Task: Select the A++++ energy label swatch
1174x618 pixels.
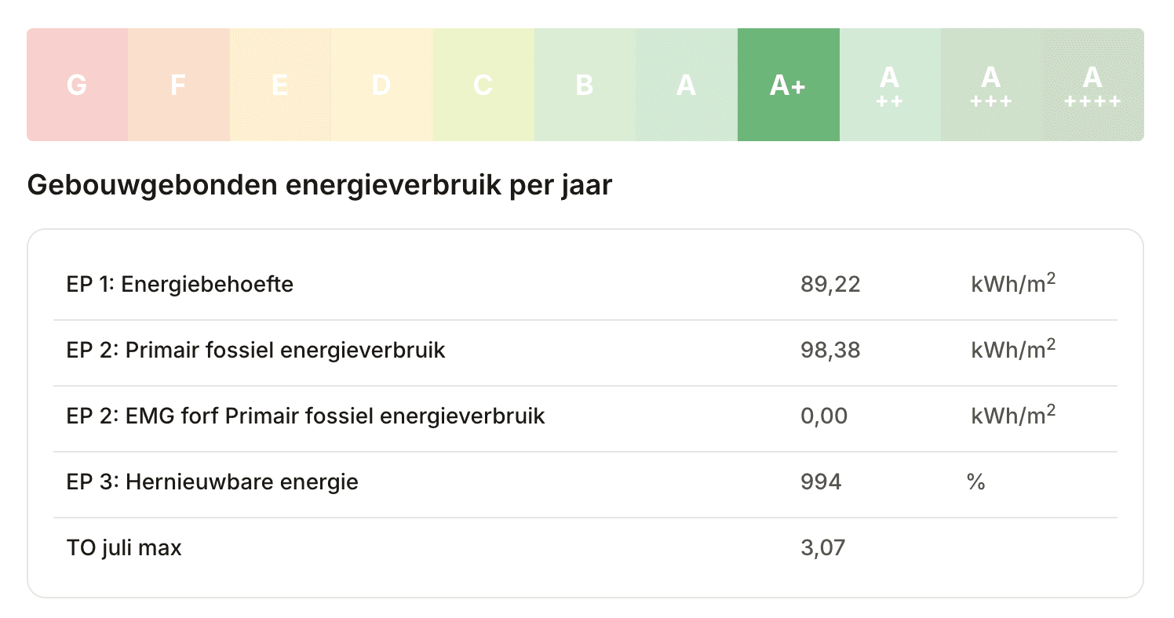Action: point(1093,85)
